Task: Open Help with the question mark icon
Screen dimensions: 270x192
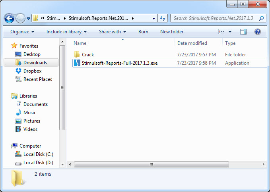Action: pyautogui.click(x=257, y=32)
